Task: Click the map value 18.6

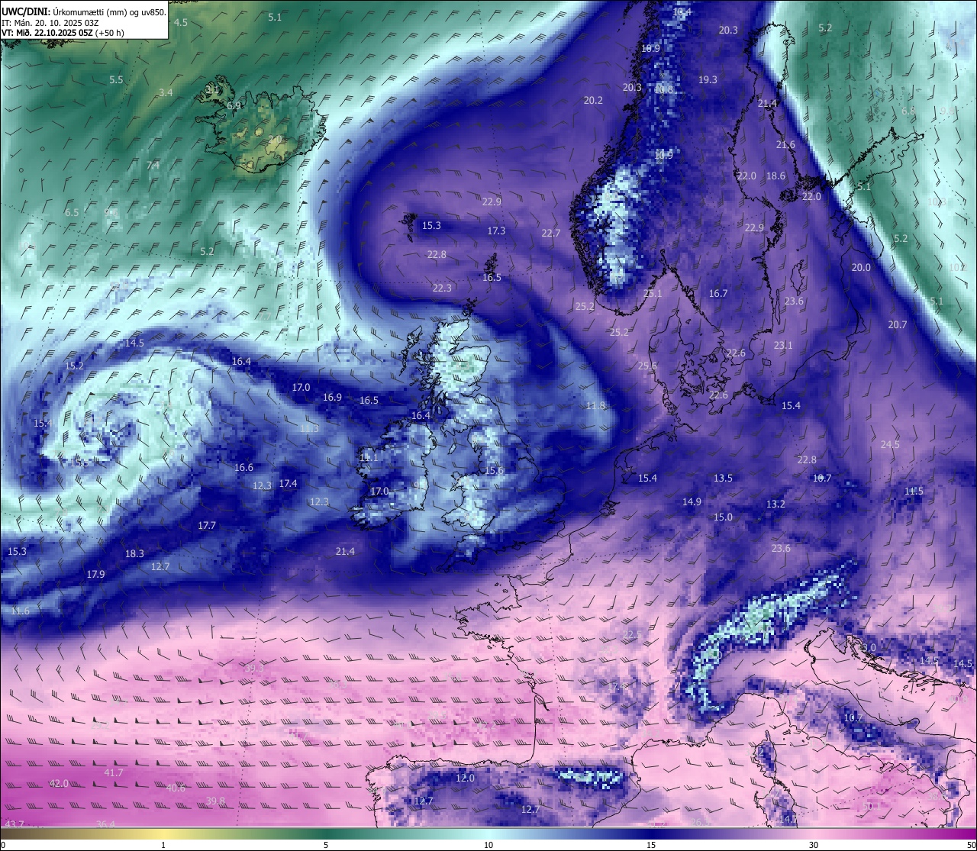Action: [775, 176]
